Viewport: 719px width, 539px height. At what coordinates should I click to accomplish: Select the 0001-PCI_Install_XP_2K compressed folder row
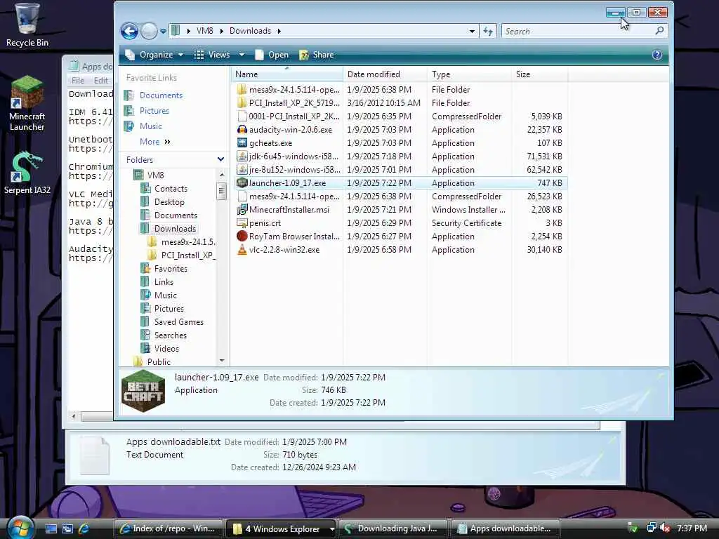(x=401, y=117)
